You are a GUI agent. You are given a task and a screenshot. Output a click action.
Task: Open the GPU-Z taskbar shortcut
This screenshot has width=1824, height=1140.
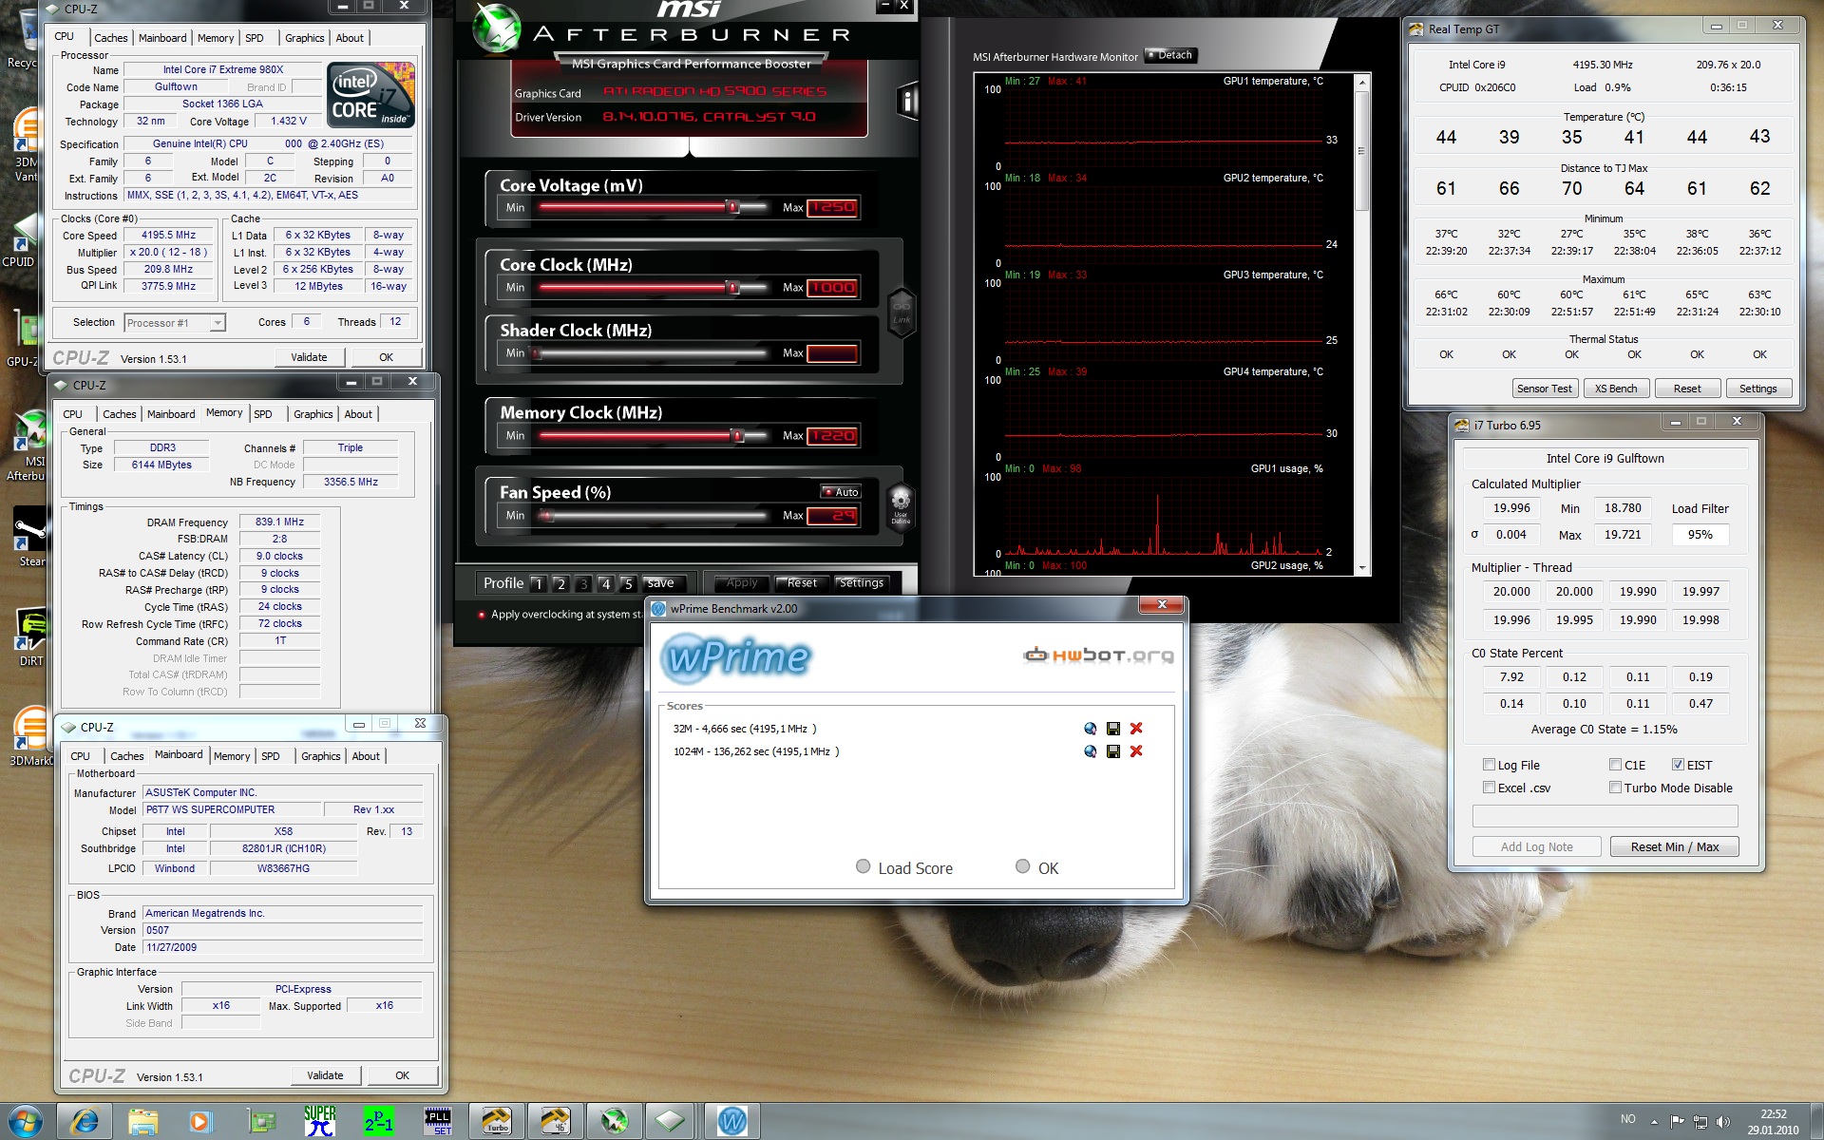[260, 1121]
